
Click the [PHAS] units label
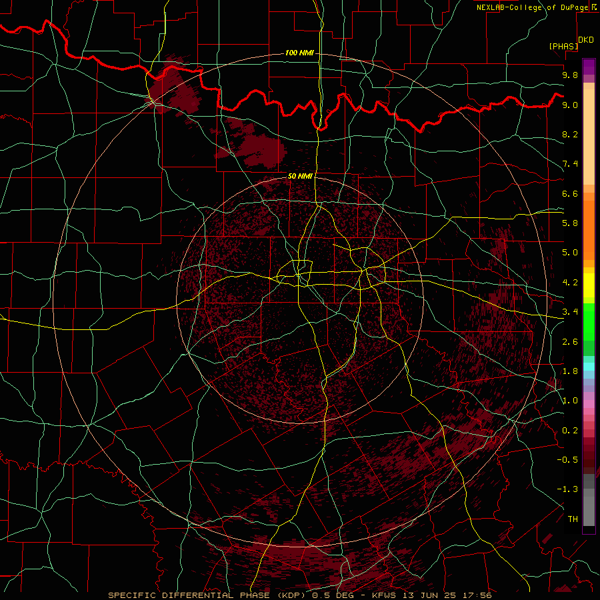coord(563,46)
